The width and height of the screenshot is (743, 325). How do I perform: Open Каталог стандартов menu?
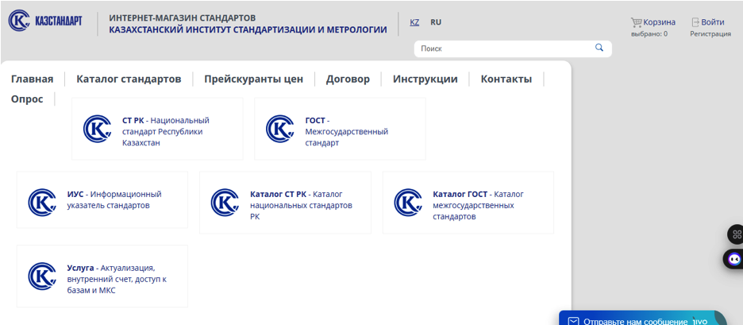[129, 79]
